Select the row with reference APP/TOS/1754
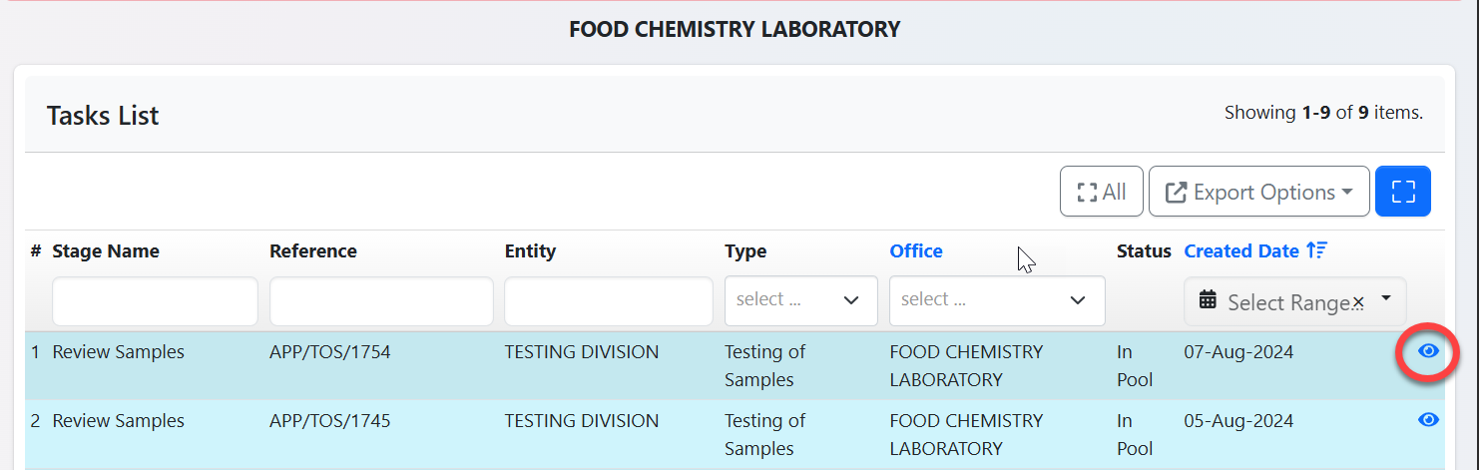Screen dimensions: 1479x470 [x=330, y=352]
